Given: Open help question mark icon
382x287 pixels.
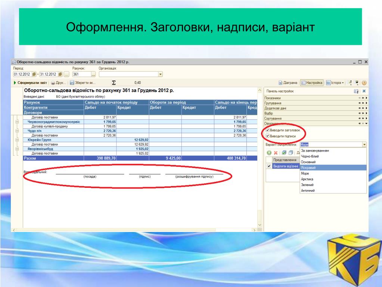Looking at the screenshot, I should click(364, 83).
